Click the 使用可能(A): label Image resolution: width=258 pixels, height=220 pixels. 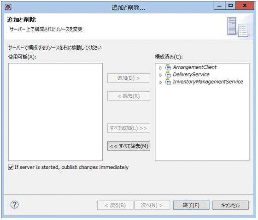click(22, 57)
